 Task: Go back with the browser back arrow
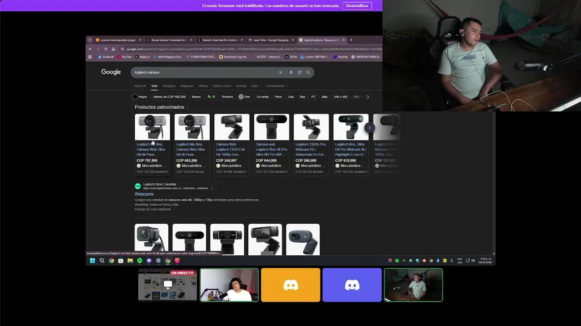click(90, 49)
